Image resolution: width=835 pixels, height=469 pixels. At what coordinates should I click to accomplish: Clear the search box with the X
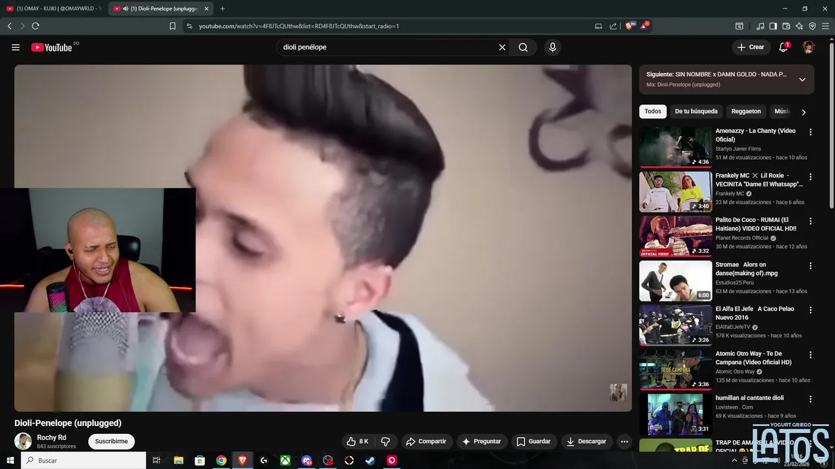coord(502,47)
